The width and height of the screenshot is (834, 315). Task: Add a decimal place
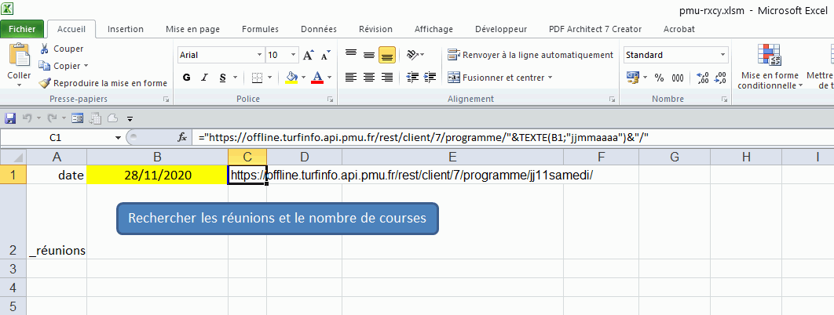click(702, 78)
